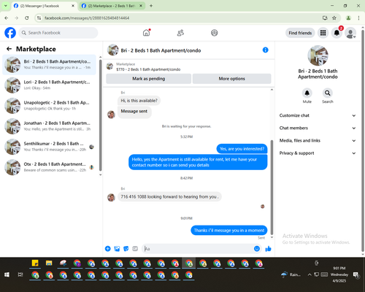
Task: Open clock and date in taskbar
Action: [339, 274]
